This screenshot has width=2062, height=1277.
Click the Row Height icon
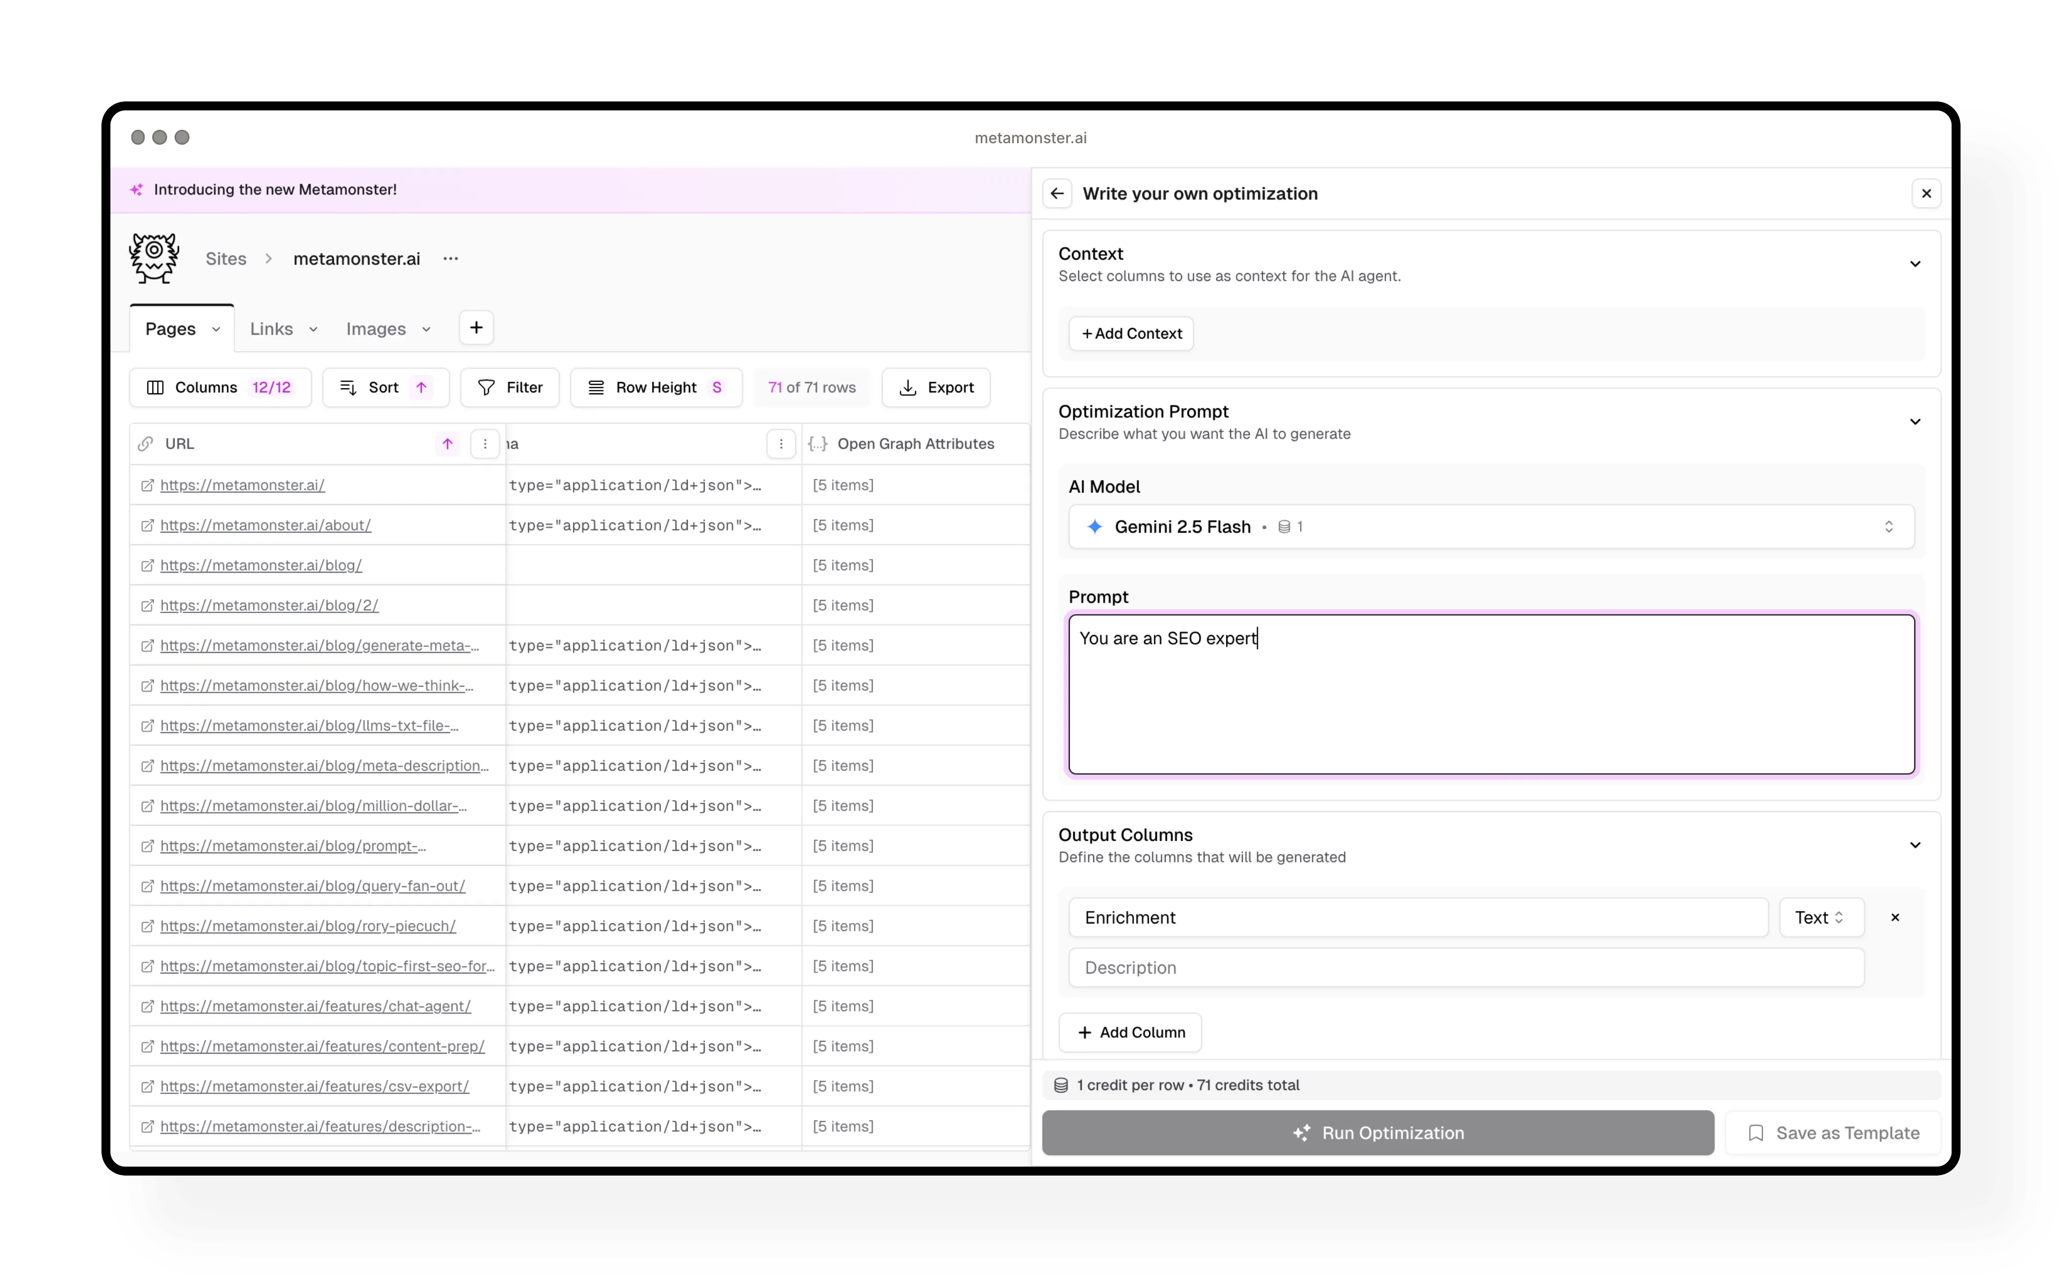(x=596, y=387)
